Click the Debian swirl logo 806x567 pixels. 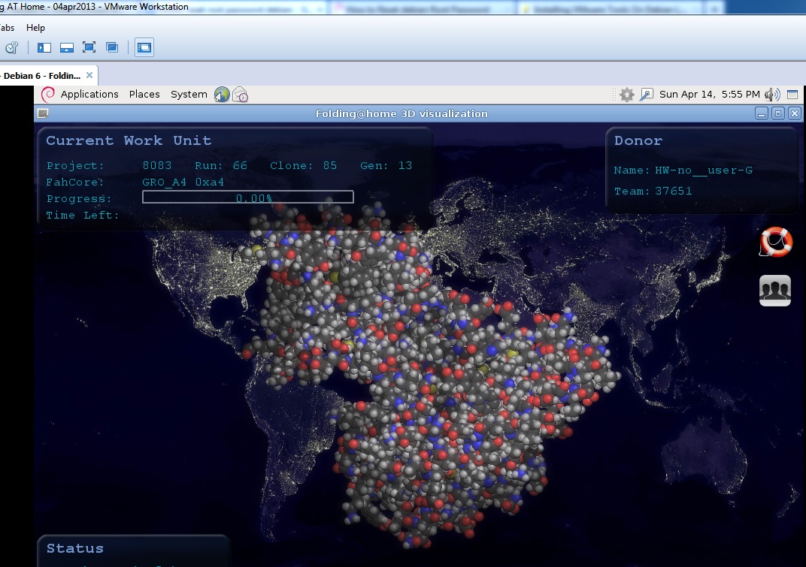coord(48,95)
